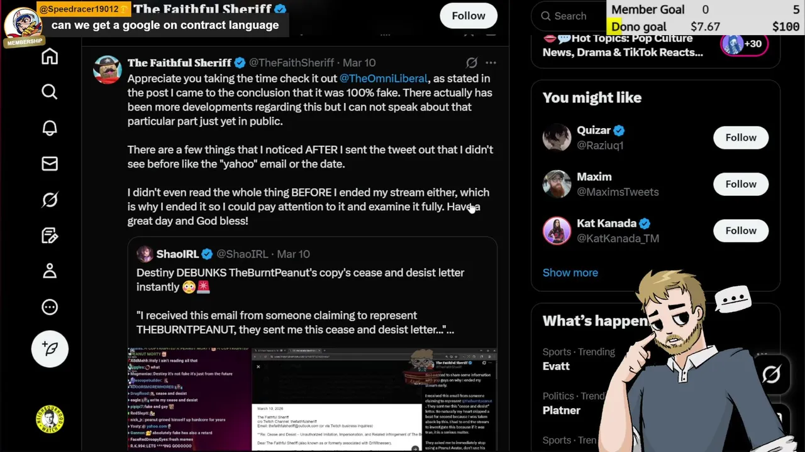Click the Grok icon on Sheriff's tweet
Screen dimensions: 805x452
472,63
